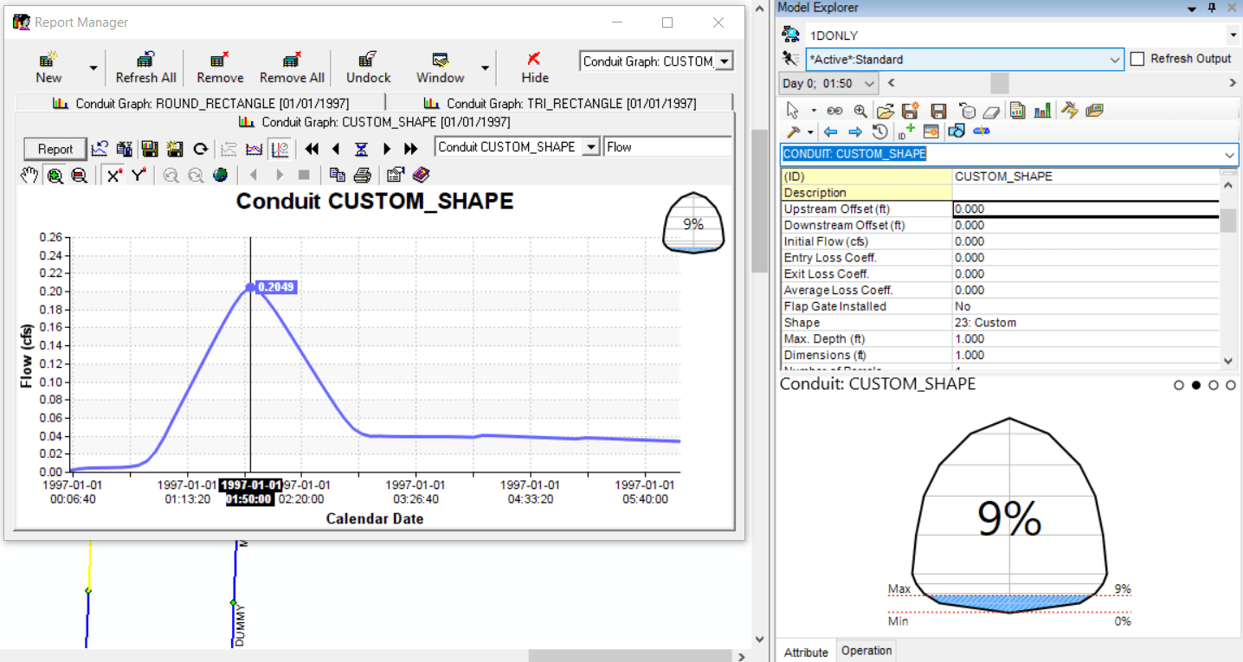1243x662 pixels.
Task: Click the small conduit cross-section thumbnail in graph
Action: pyautogui.click(x=693, y=224)
